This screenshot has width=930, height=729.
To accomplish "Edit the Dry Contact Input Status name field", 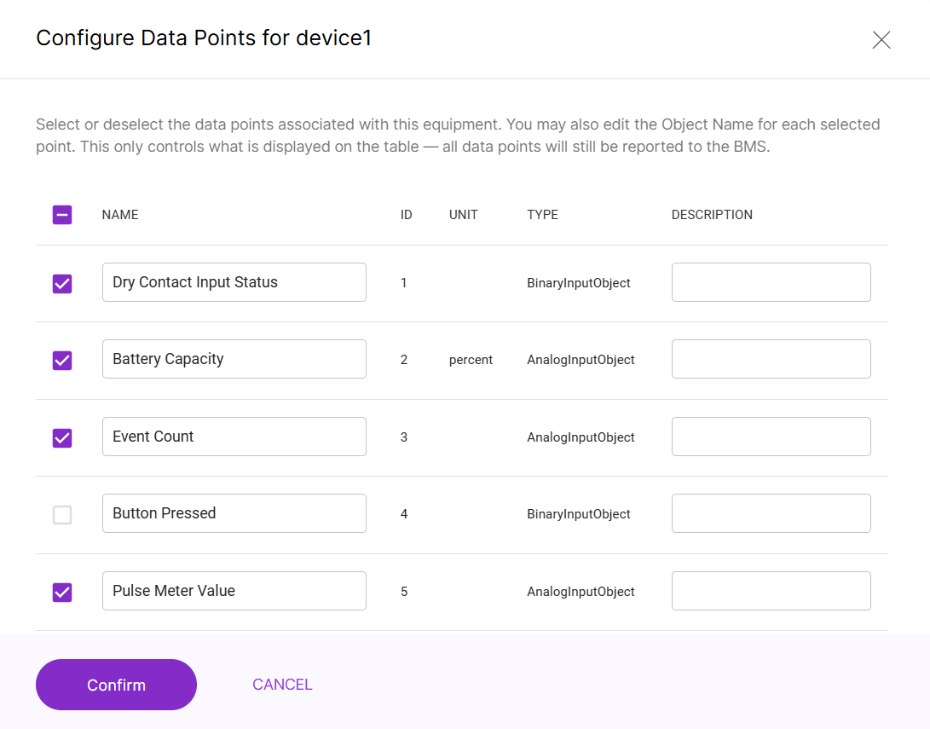I will (x=234, y=282).
